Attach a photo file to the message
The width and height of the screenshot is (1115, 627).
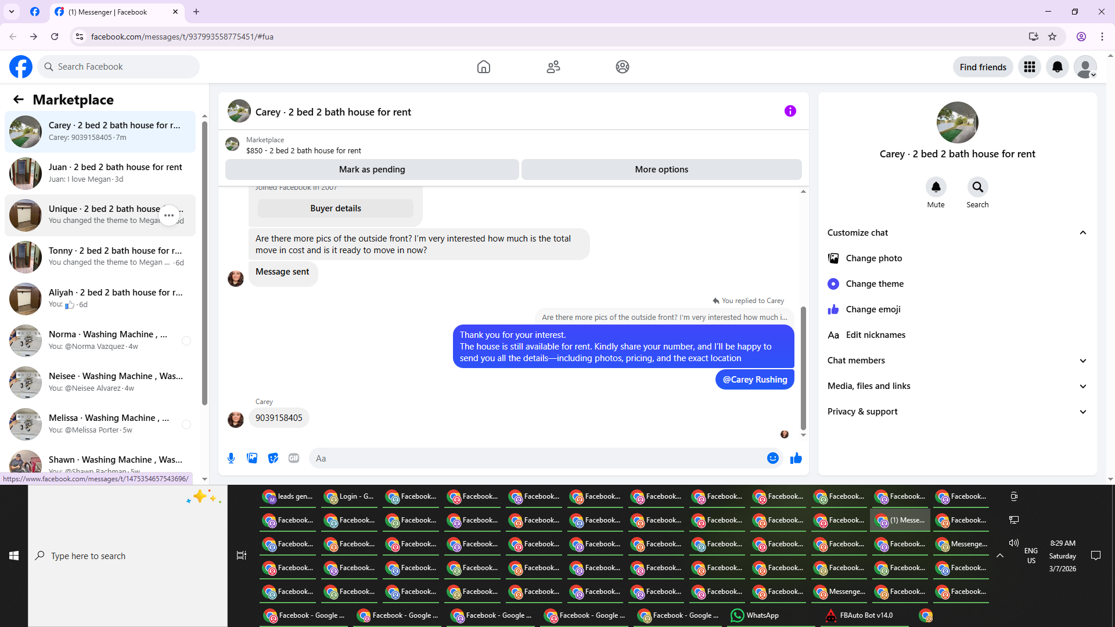tap(252, 458)
